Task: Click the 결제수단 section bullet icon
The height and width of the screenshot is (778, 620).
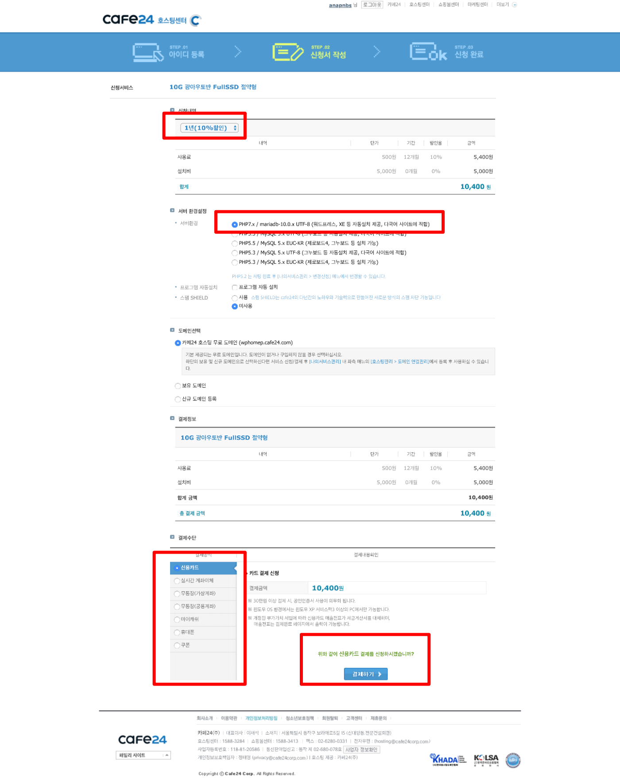Action: [x=172, y=537]
